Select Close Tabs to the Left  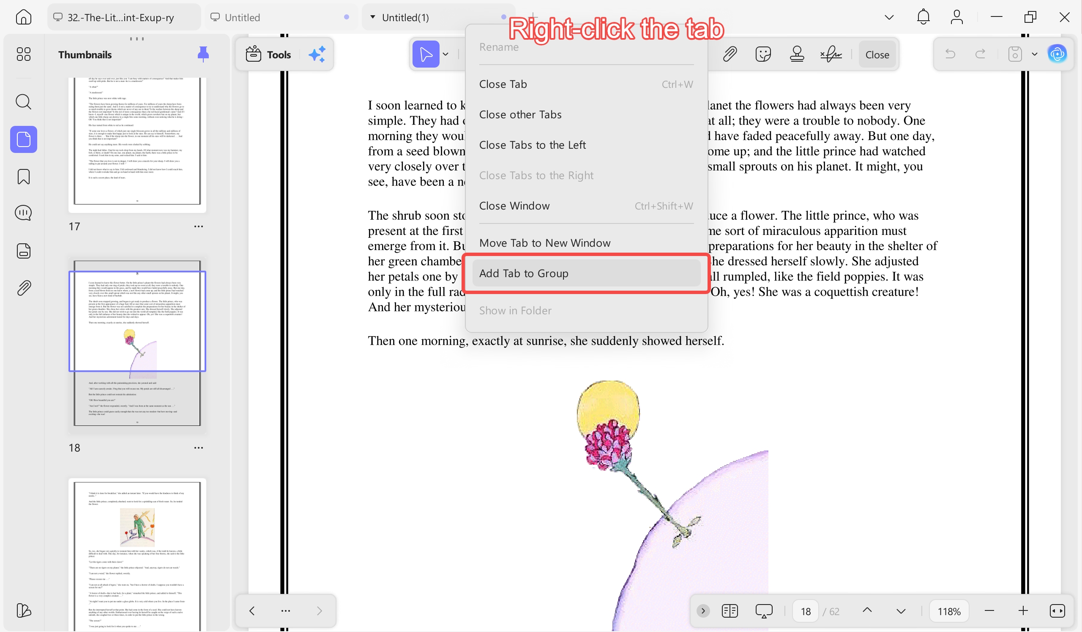point(586,145)
